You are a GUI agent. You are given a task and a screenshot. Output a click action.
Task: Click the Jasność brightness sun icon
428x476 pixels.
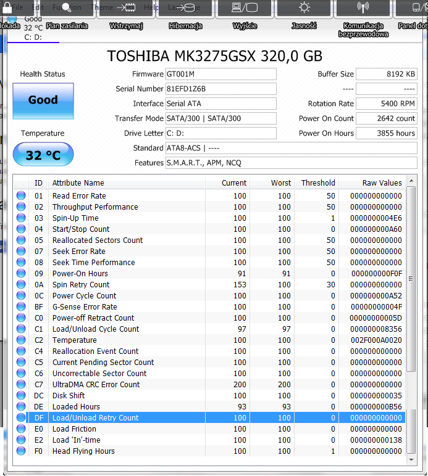[304, 7]
